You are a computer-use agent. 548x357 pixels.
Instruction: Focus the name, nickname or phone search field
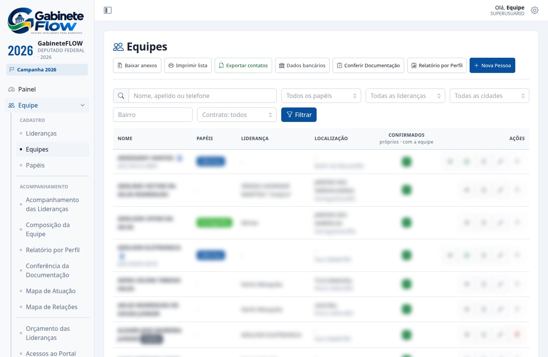click(x=202, y=96)
